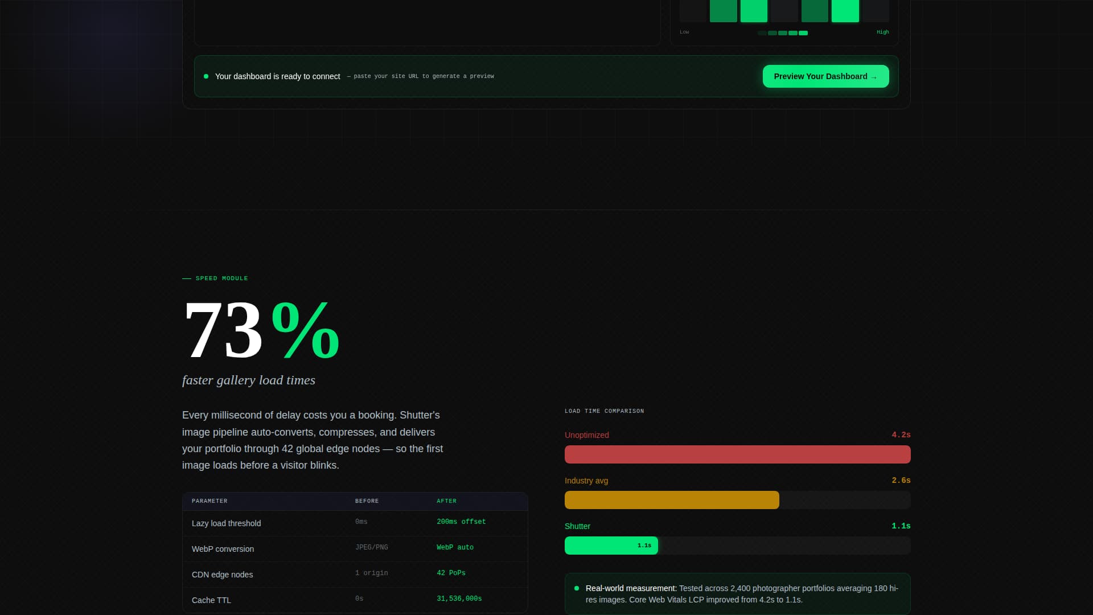1093x615 pixels.
Task: Click the BEFORE column header
Action: [367, 501]
